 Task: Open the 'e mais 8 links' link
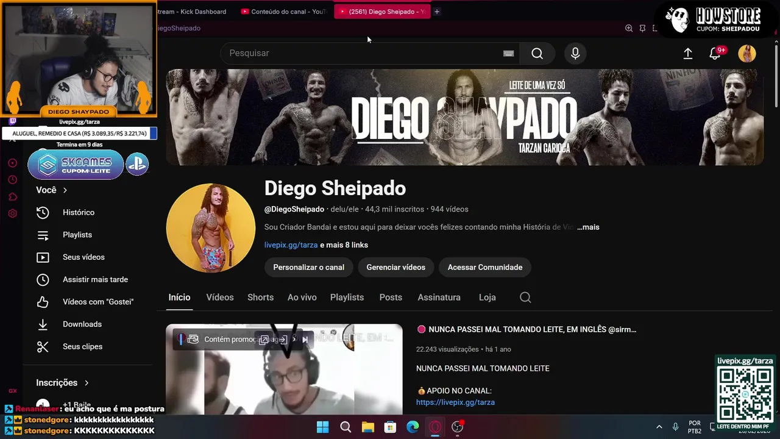[344, 245]
